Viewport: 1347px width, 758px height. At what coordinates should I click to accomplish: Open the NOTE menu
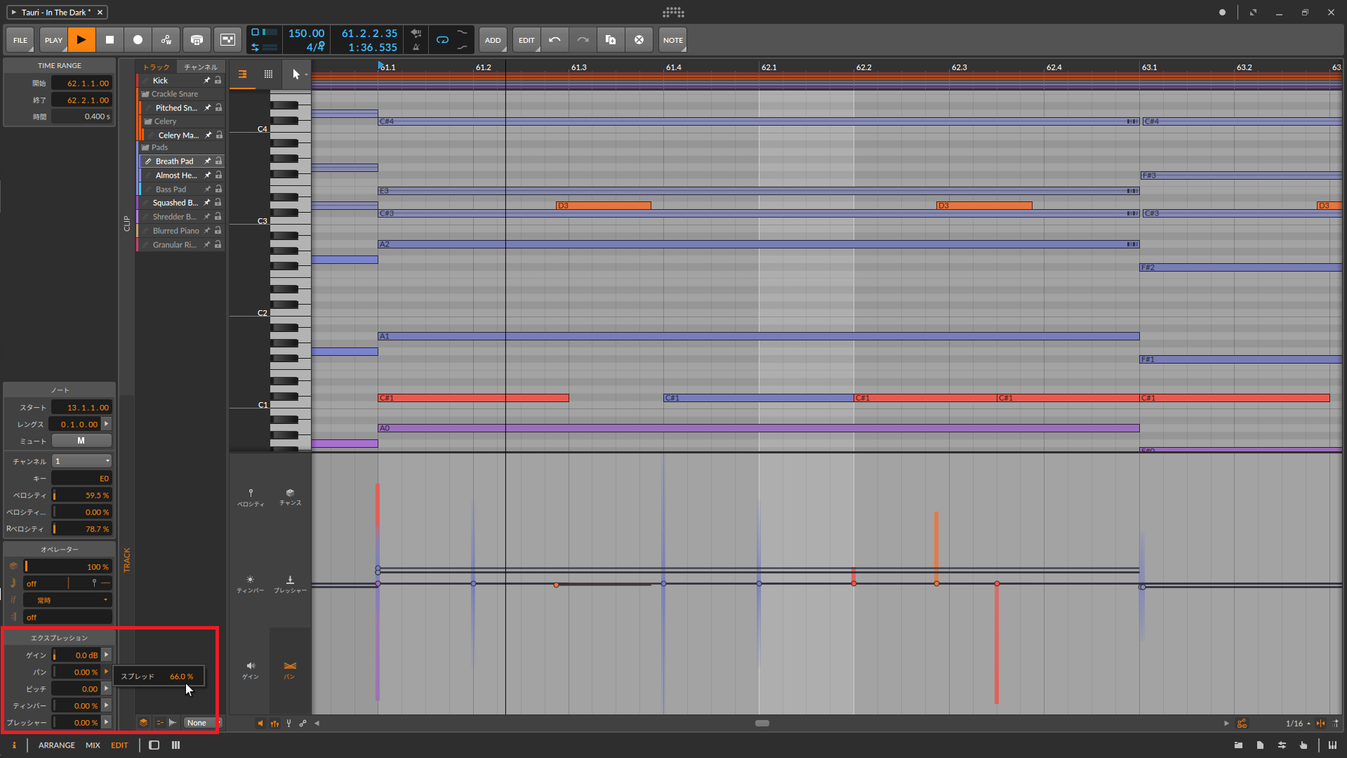coord(672,40)
